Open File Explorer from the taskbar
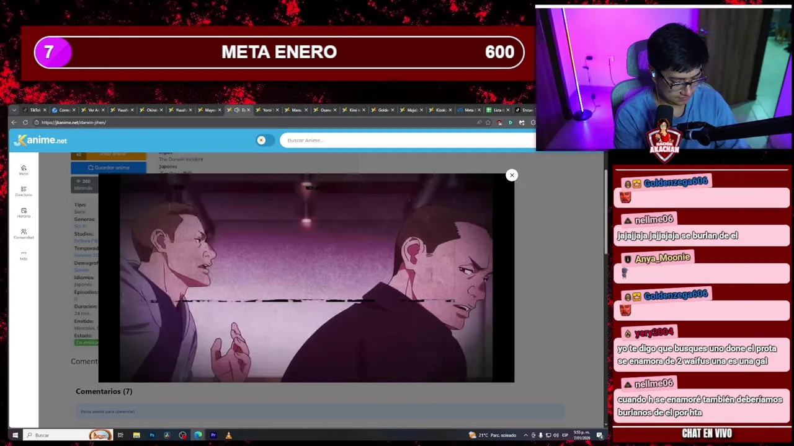This screenshot has height=446, width=794. [136, 435]
